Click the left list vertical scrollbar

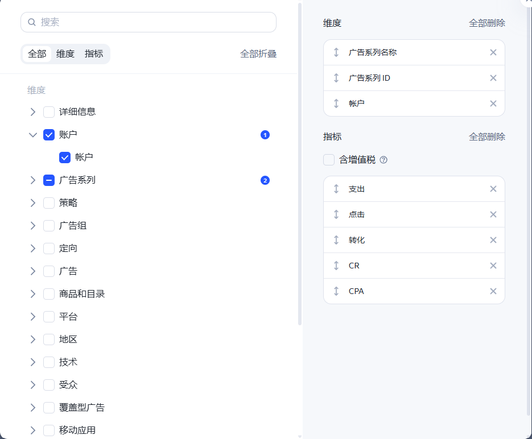point(300,164)
